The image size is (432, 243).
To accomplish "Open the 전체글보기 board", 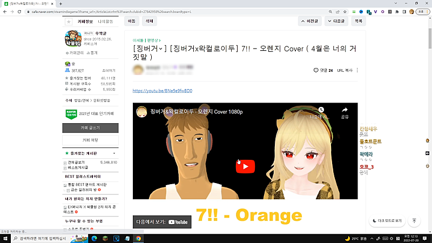I will [76, 163].
